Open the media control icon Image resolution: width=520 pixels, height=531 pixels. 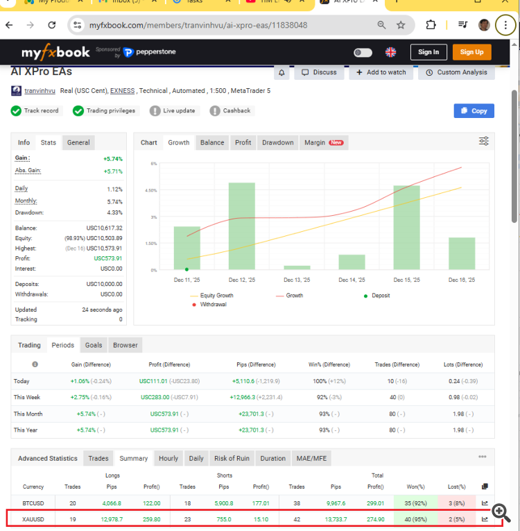[x=462, y=25]
